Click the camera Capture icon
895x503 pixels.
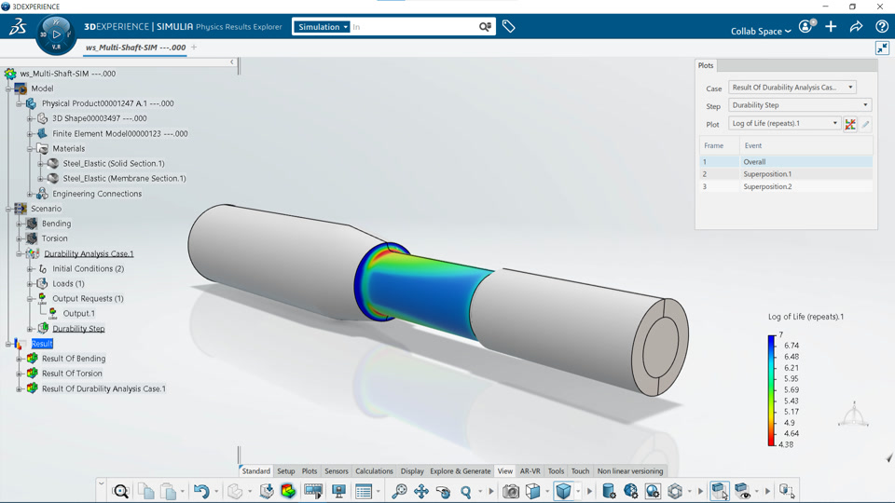510,491
